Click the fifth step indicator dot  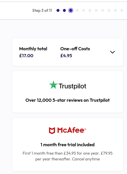84,10
